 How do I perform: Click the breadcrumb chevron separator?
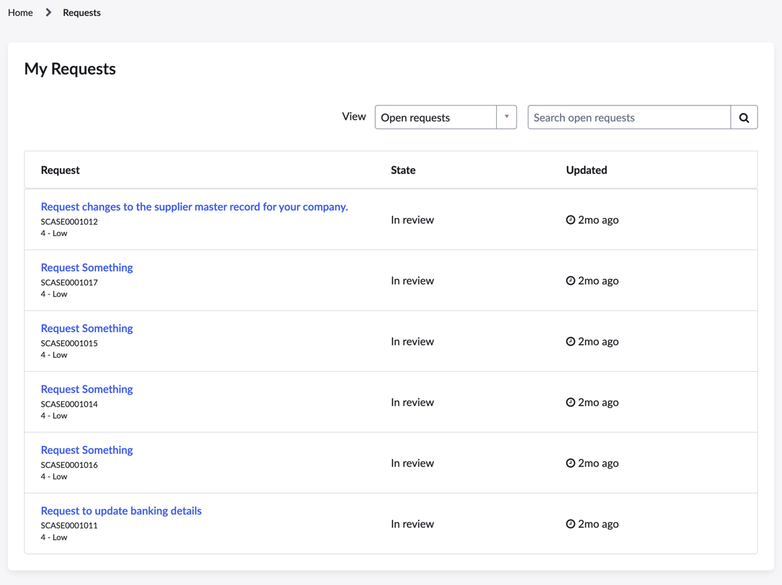point(48,13)
